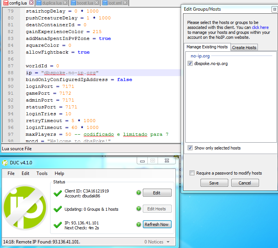Open the File menu in DUC

point(11,173)
